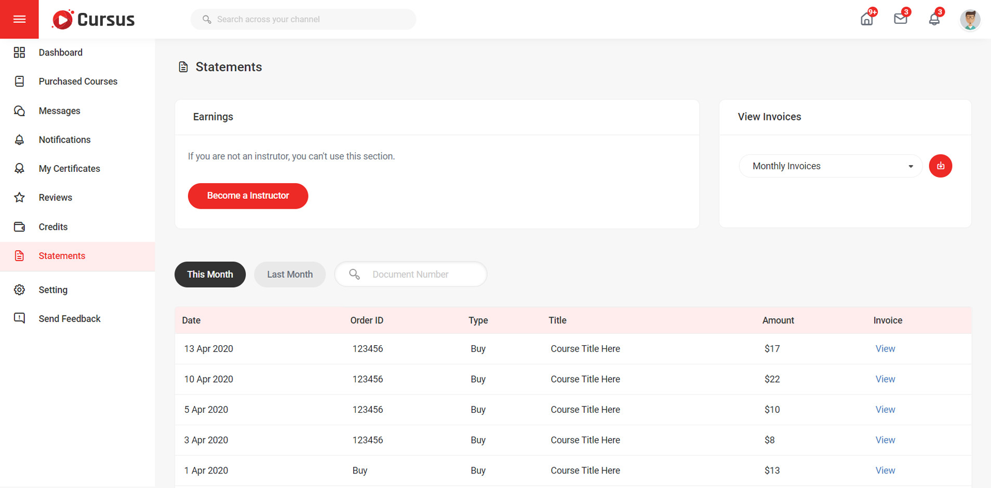Click the Setting gear icon in sidebar
Image resolution: width=991 pixels, height=488 pixels.
(x=19, y=290)
